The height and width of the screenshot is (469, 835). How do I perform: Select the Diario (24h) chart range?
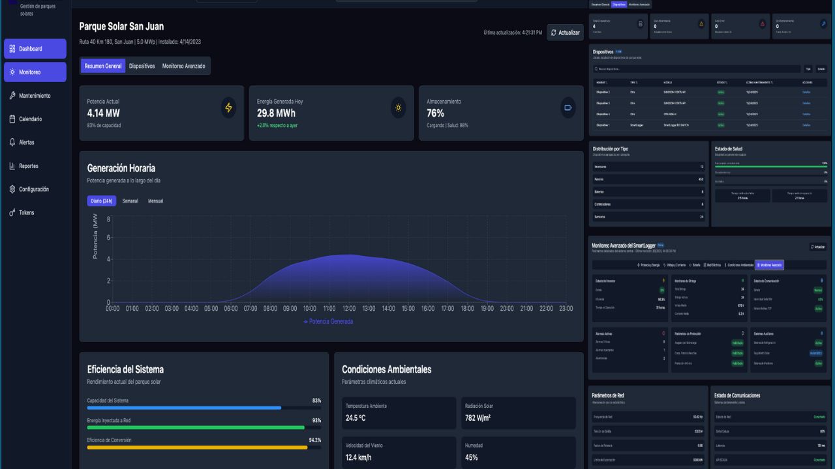coord(102,201)
